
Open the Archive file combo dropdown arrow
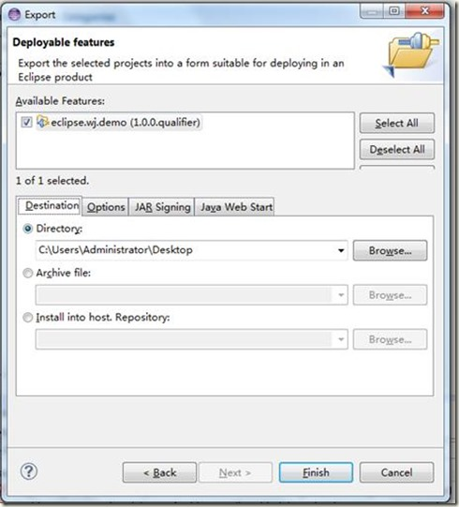(341, 295)
